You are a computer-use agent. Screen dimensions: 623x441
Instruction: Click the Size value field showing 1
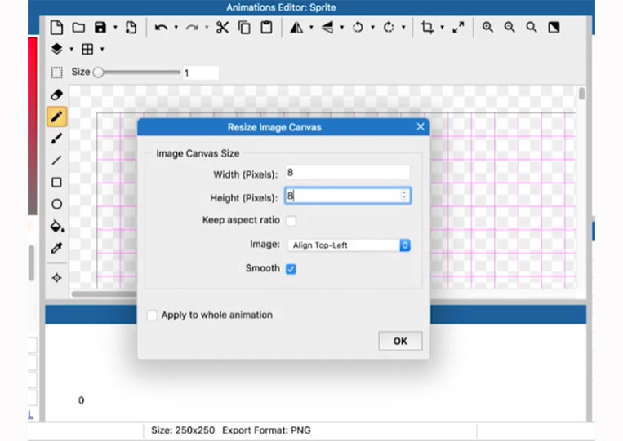coord(200,73)
